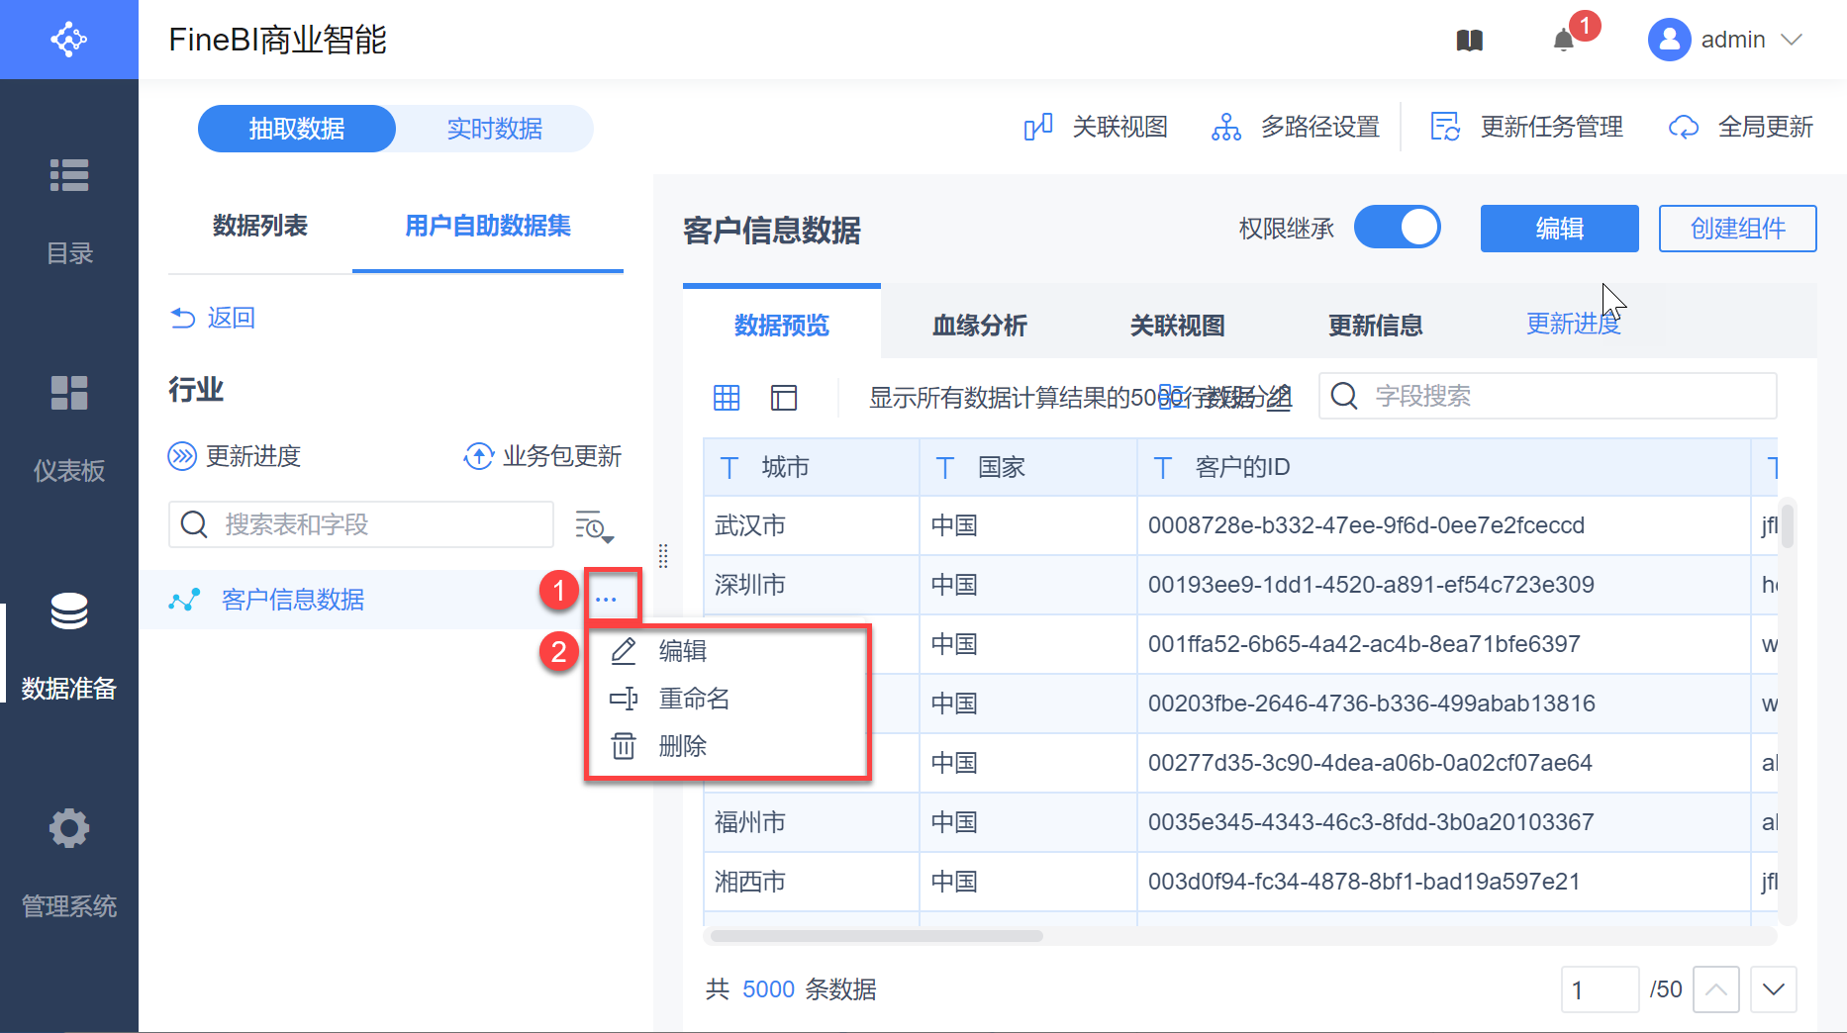
Task: Go to the previous page with the up arrow
Action: pos(1716,989)
